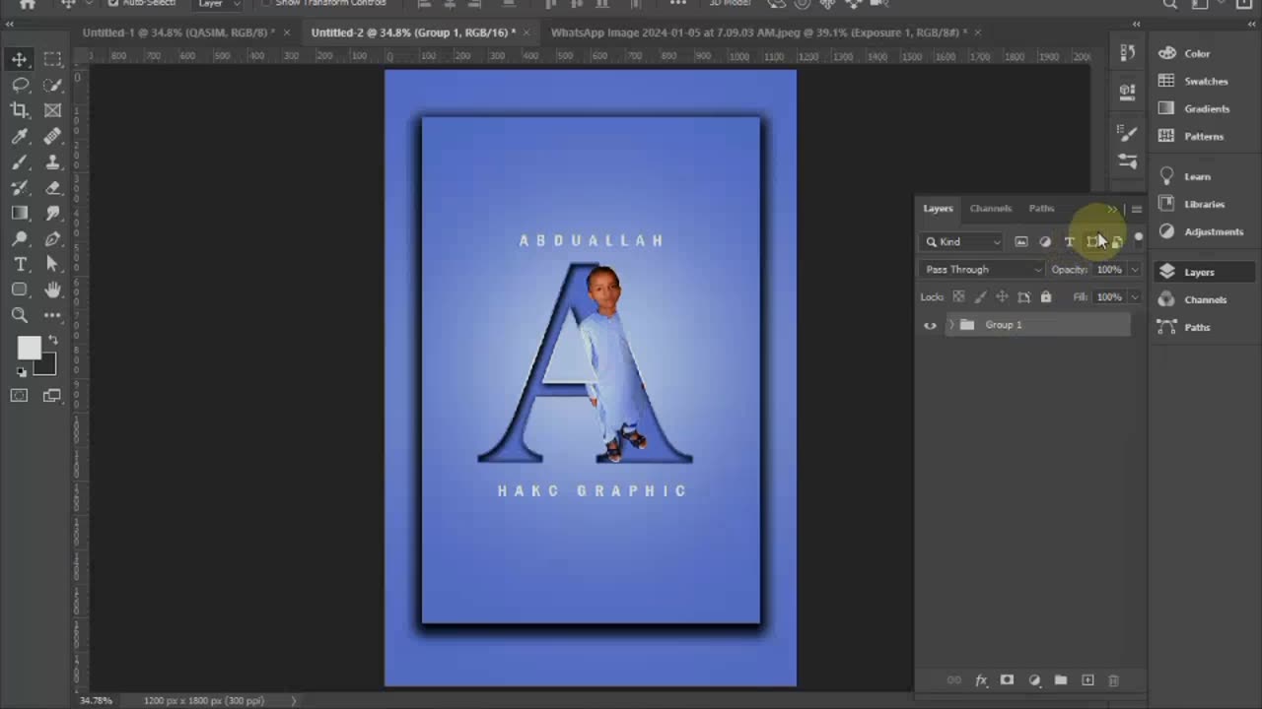Switch to Untitled-1 document tab
This screenshot has height=709, width=1262.
[177, 32]
